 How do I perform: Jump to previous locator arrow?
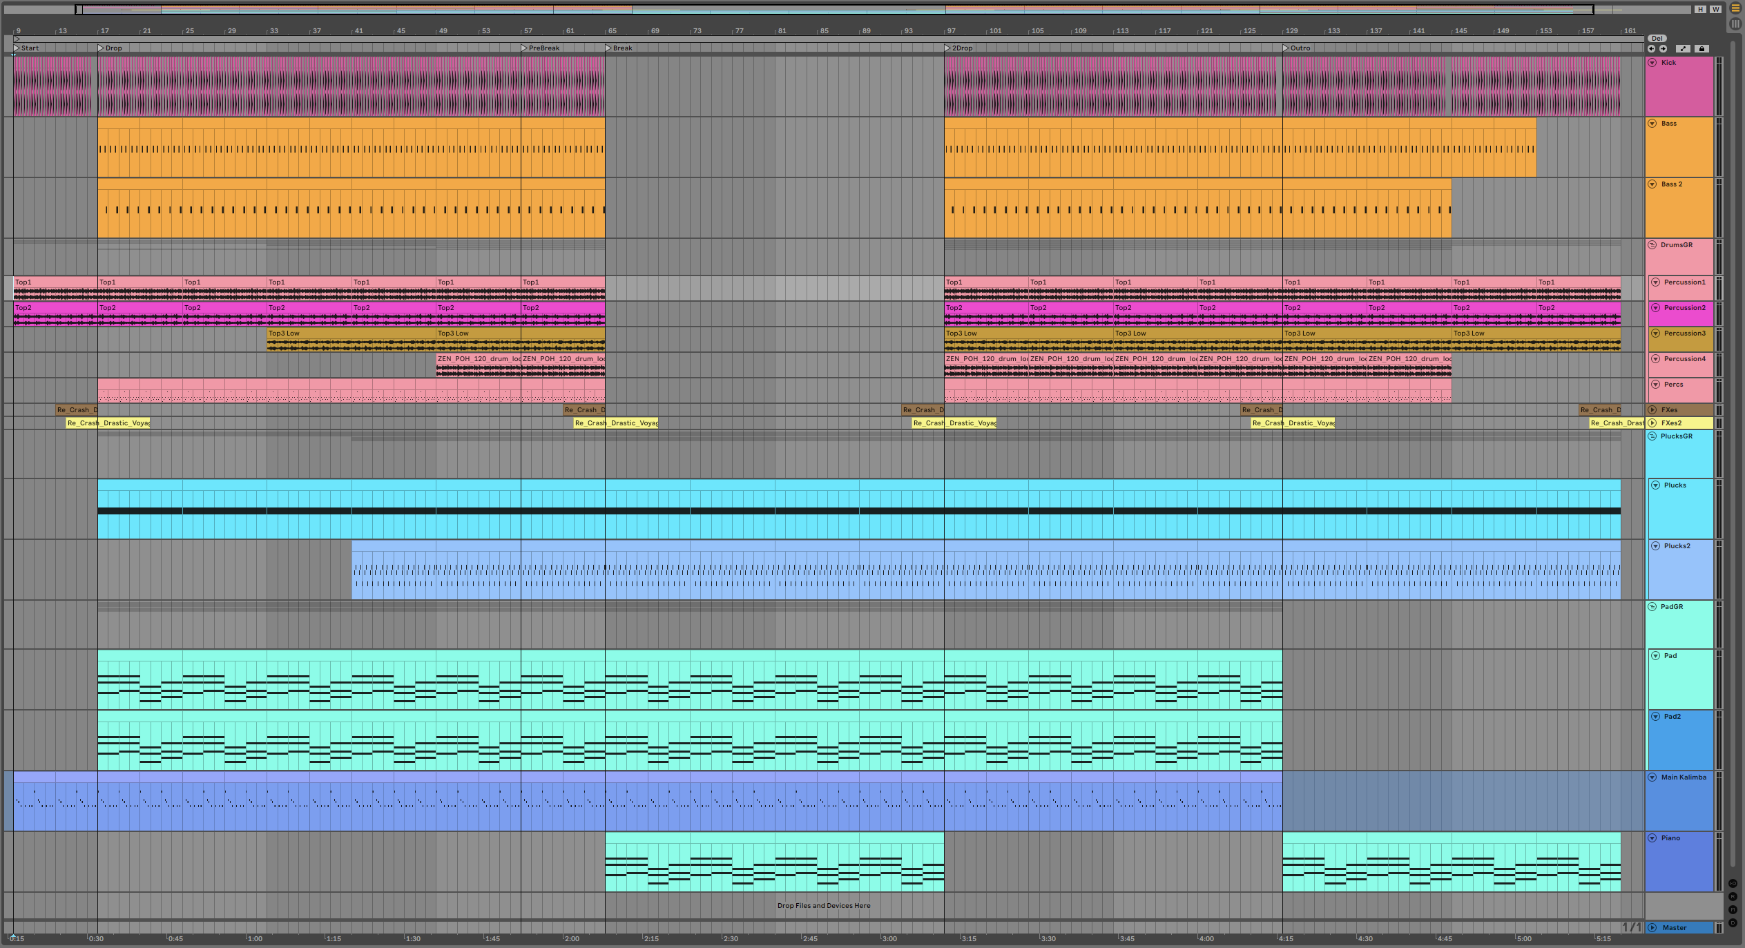click(x=1651, y=49)
